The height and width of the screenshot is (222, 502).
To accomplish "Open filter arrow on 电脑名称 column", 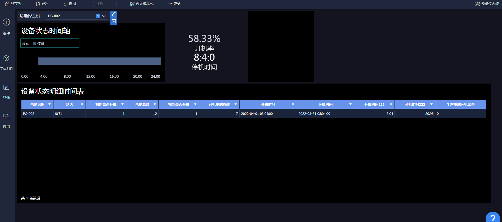I will click(50, 105).
